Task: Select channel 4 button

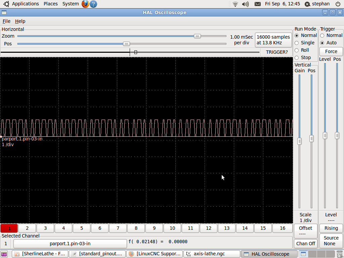Action: click(63, 228)
